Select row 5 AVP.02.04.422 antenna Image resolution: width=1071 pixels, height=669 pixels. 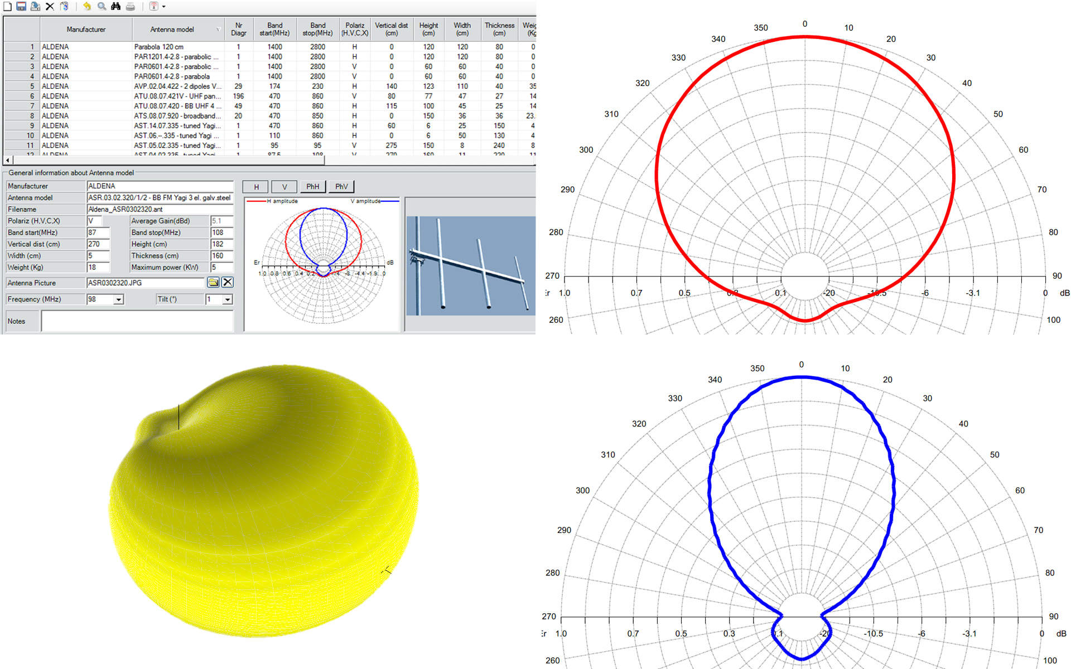(270, 86)
